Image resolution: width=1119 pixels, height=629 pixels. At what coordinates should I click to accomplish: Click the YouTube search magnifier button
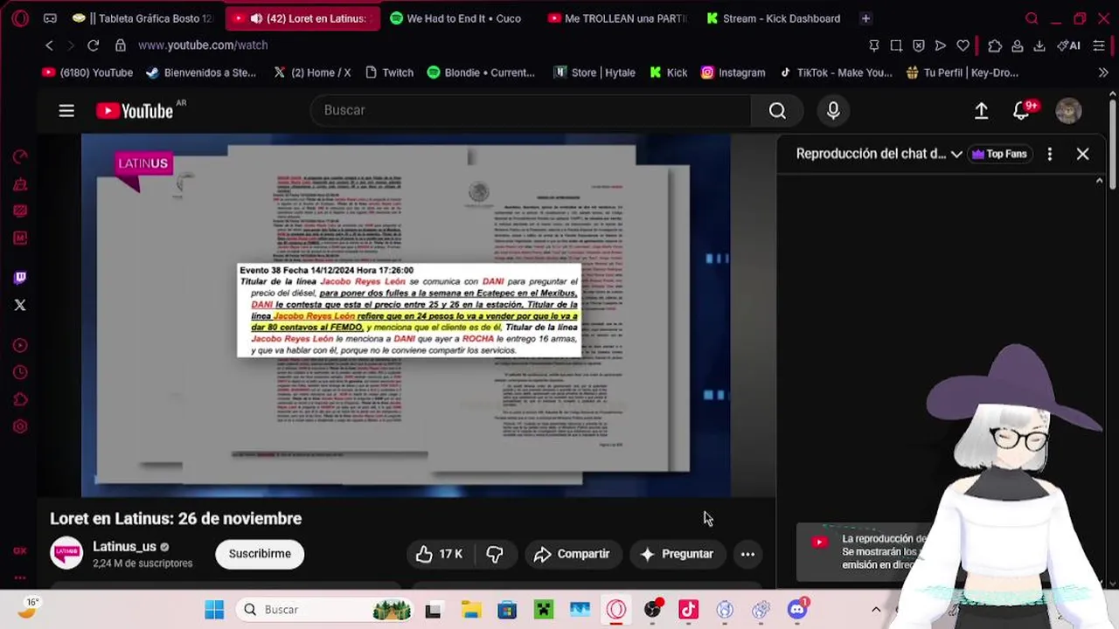coord(777,110)
